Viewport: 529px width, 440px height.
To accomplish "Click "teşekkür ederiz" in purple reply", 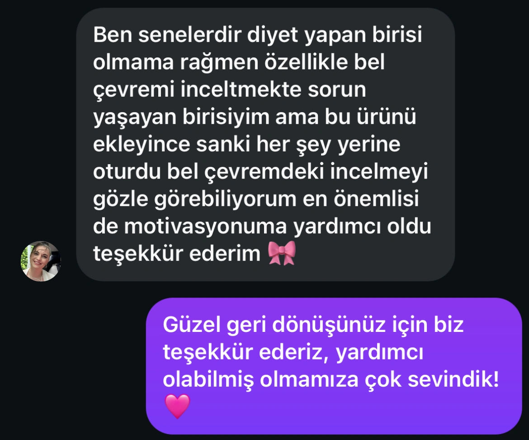I will (x=246, y=353).
